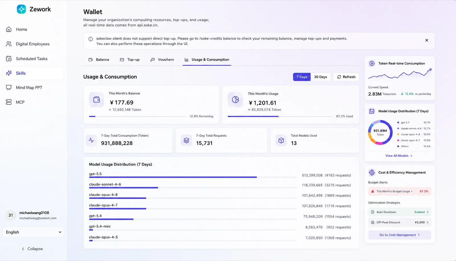Click michaelwang0108 account name
This screenshot has width=456, height=261.
(x=34, y=213)
